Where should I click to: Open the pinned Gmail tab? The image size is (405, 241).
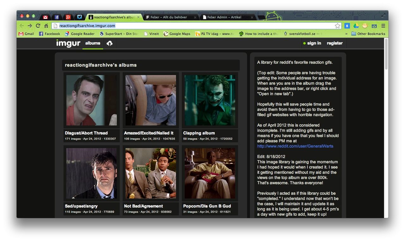(46, 17)
